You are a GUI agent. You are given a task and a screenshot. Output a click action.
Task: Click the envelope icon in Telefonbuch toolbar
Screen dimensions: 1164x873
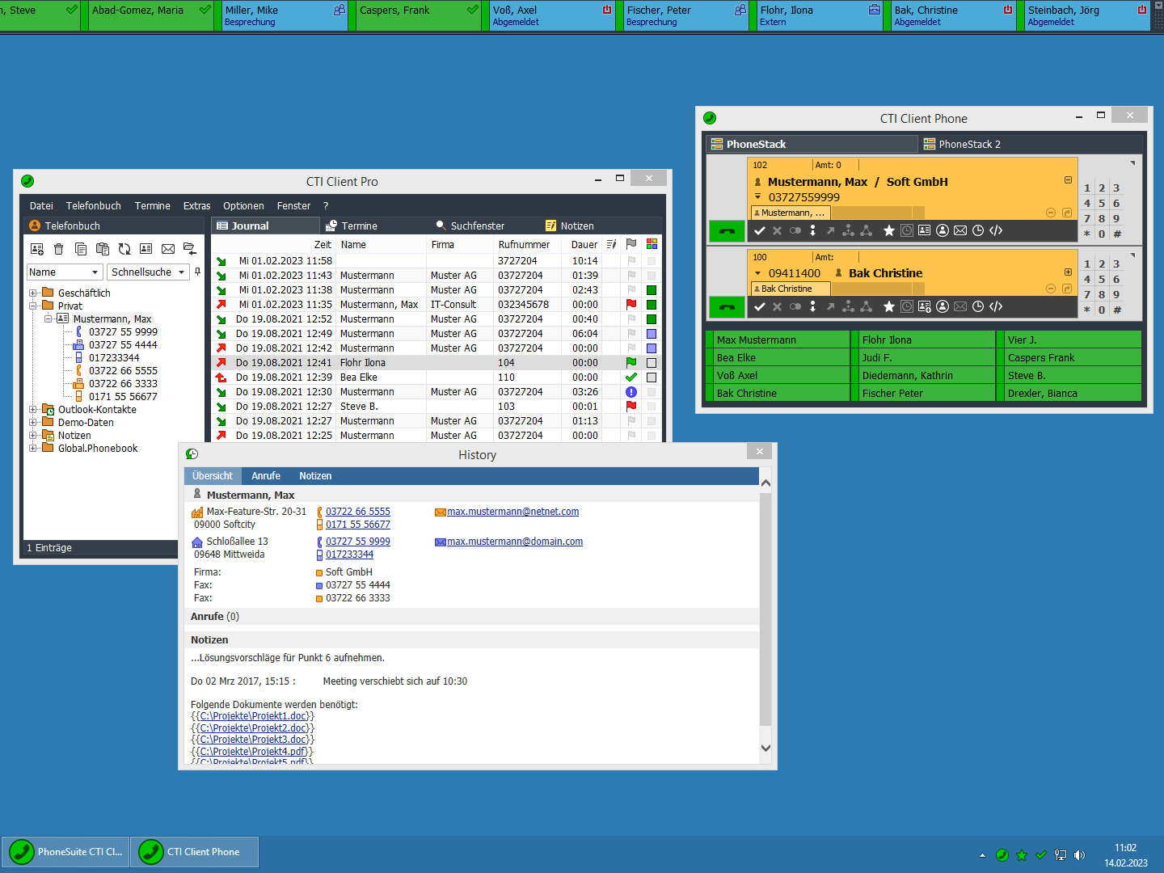click(168, 249)
